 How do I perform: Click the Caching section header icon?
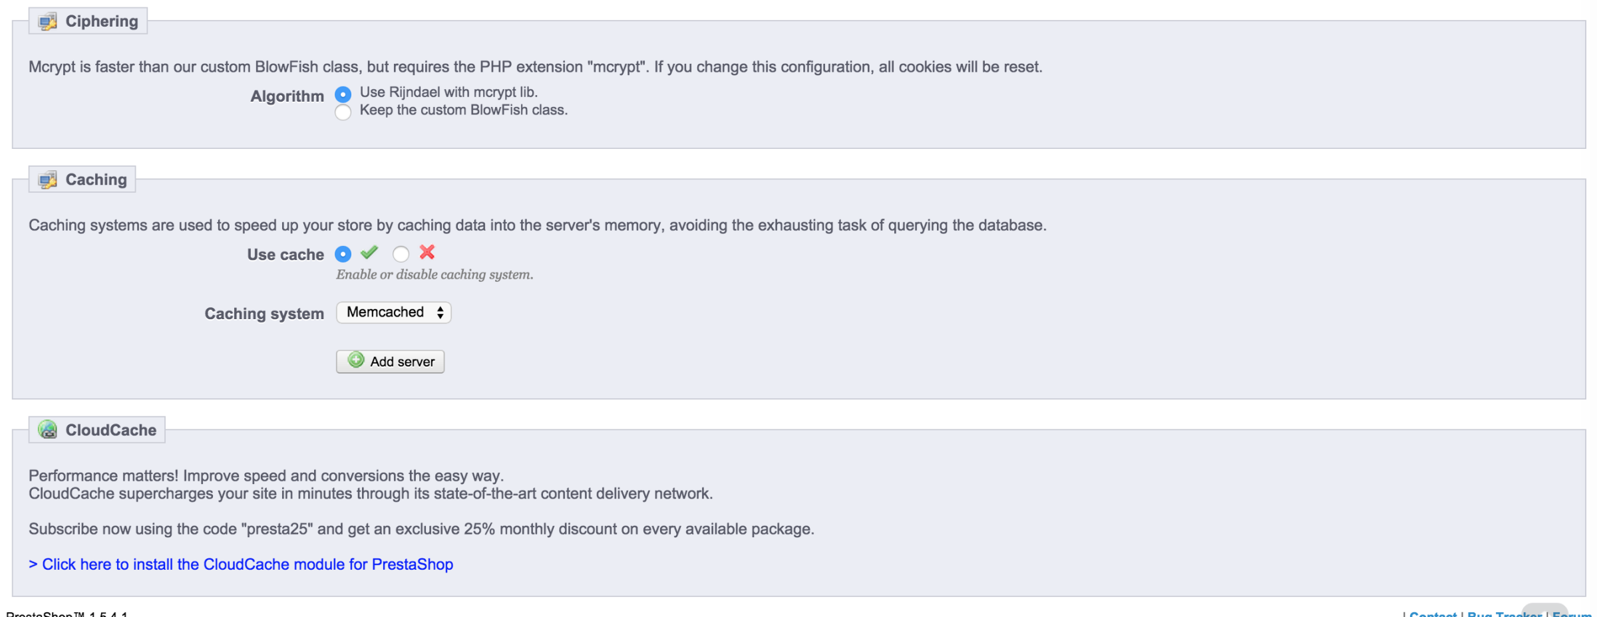coord(47,180)
